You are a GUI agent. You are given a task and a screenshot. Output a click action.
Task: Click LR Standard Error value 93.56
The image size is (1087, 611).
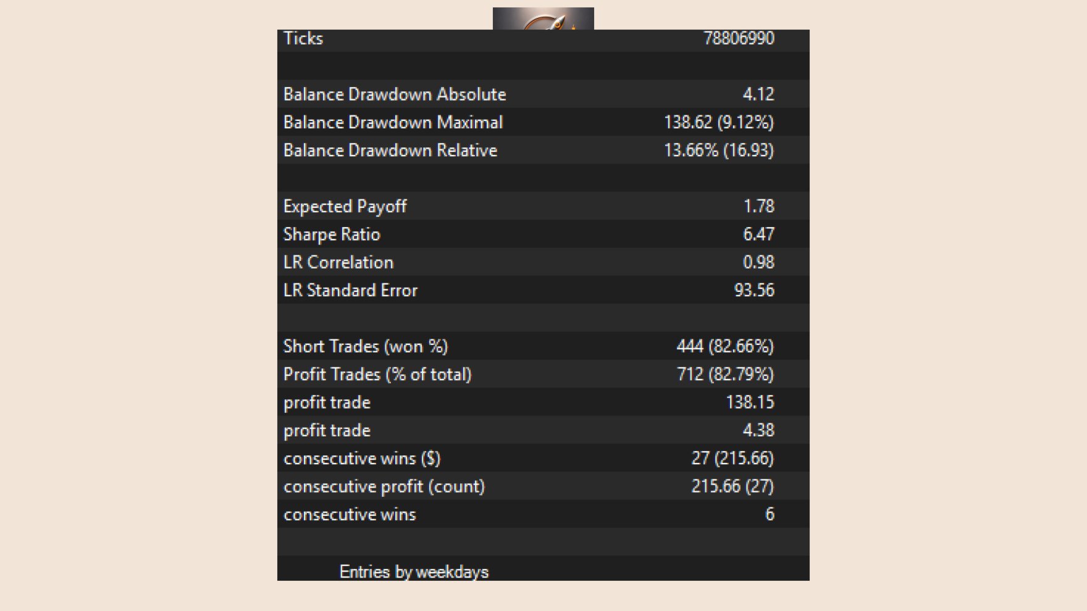pyautogui.click(x=753, y=290)
